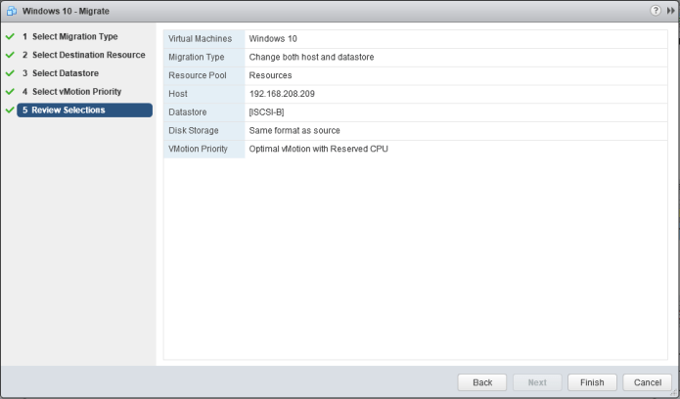Select the Virtual Machines row label
Viewport: 680px width, 399px height.
201,39
